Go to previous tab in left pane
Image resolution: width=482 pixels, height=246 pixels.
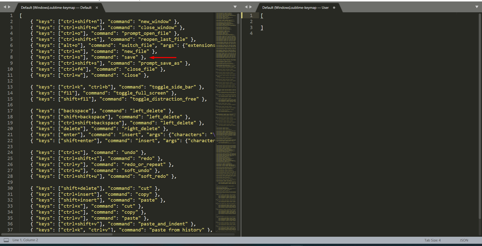coord(5,7)
